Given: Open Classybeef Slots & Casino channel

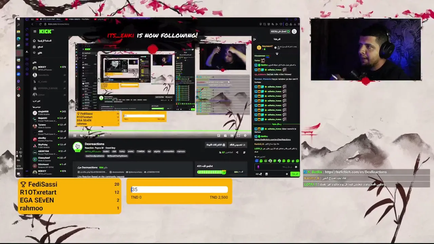Looking at the screenshot, I should point(49,159).
